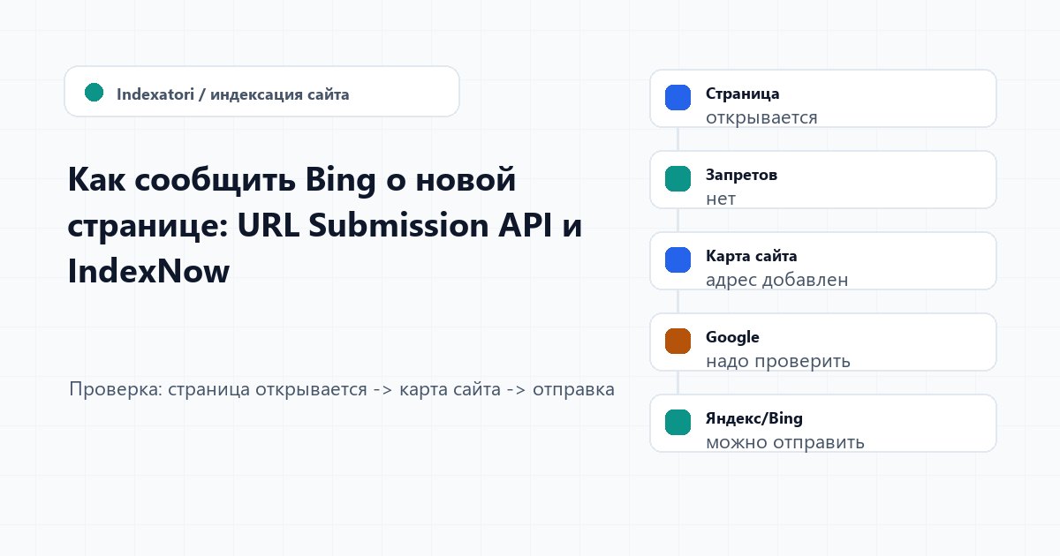Click the Проверка steps line
Image resolution: width=1060 pixels, height=556 pixels.
coord(342,389)
